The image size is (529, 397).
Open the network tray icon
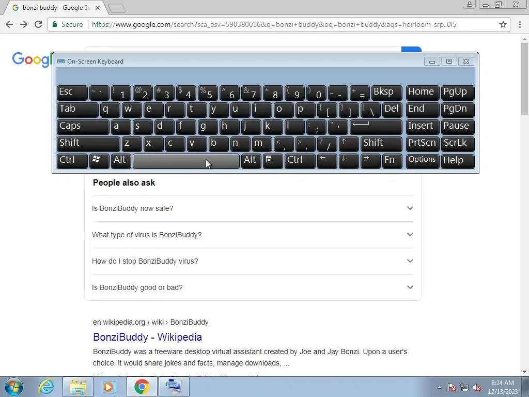coord(464,387)
